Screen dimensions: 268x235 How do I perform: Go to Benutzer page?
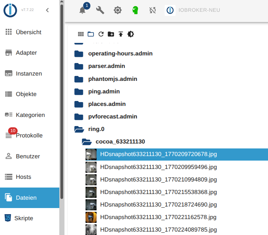point(30,156)
